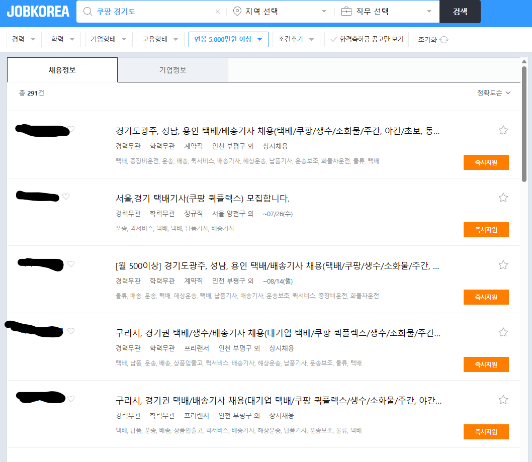Click the ~07/26(수) deadline text

(x=278, y=214)
